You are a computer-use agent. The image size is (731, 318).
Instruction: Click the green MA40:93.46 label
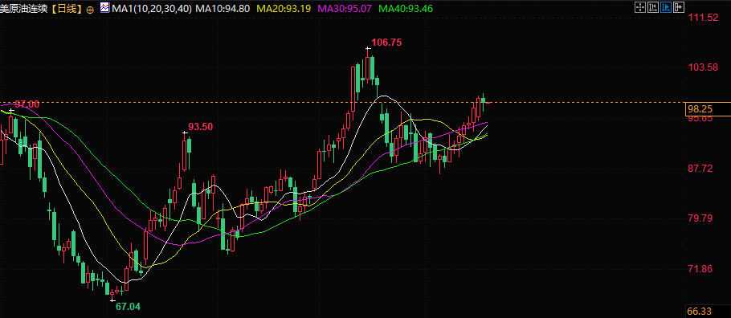(x=406, y=8)
